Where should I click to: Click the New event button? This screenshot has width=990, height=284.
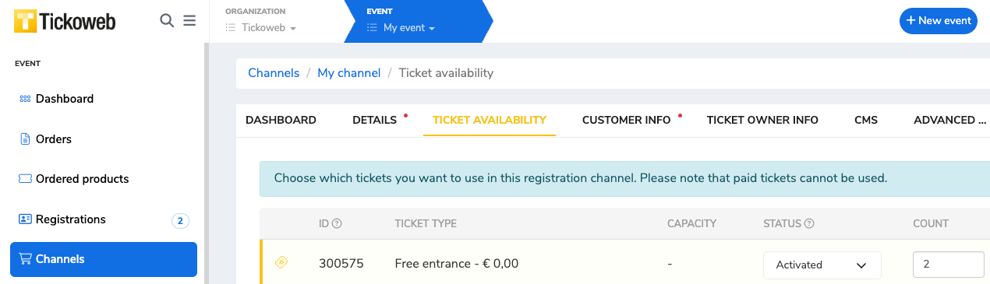pos(939,21)
